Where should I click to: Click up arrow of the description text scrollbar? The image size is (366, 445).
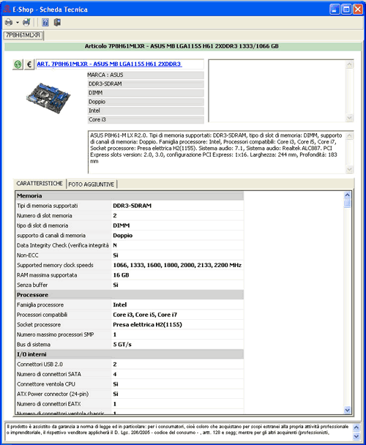point(349,136)
